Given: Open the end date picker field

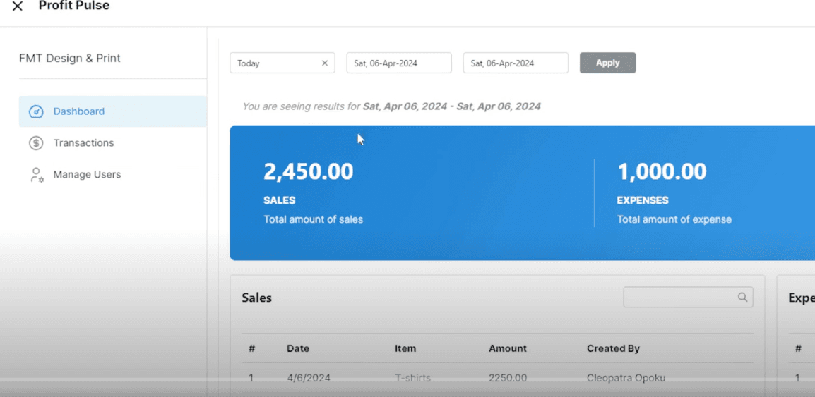Looking at the screenshot, I should (515, 63).
